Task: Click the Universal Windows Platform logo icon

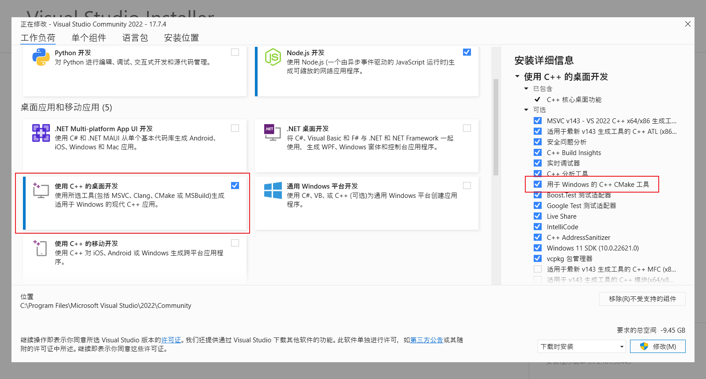Action: (273, 190)
